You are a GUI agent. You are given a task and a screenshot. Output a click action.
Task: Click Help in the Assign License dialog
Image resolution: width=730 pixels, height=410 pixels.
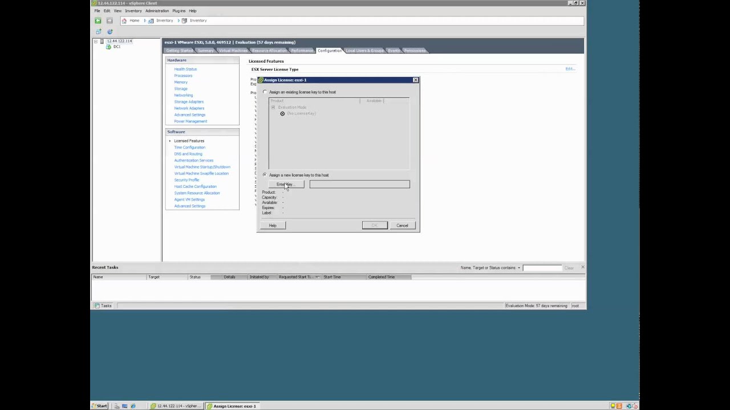[273, 225]
